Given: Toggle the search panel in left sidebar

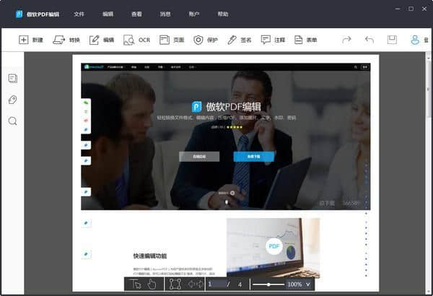Looking at the screenshot, I should (x=13, y=121).
